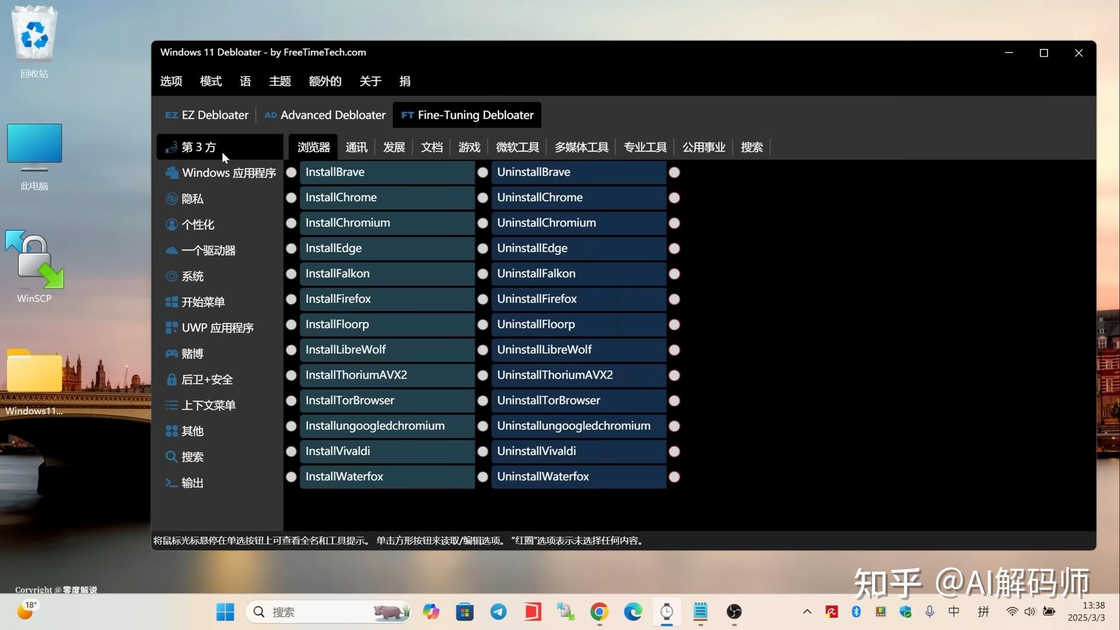
Task: Open the 隐私 (Privacy) section in the sidebar
Action: pos(192,198)
